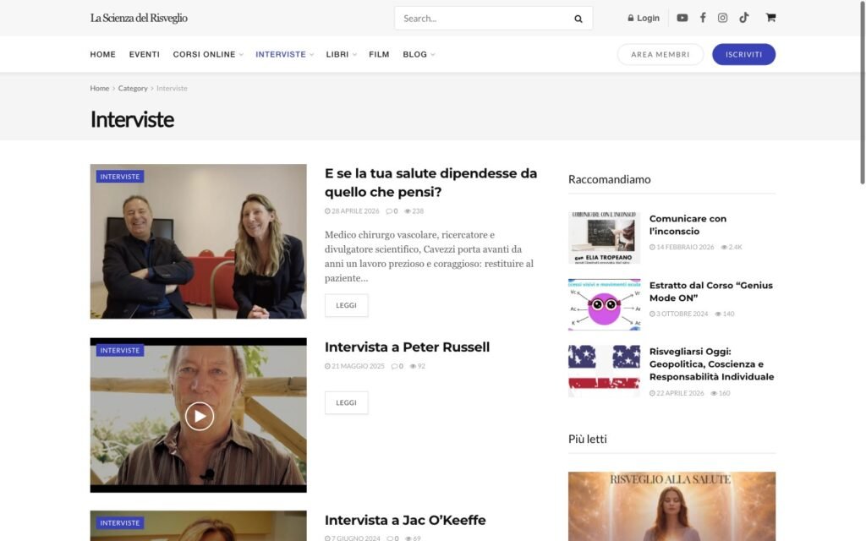This screenshot has height=541, width=866.
Task: Open the Genius Mode ON thumbnail
Action: click(604, 304)
